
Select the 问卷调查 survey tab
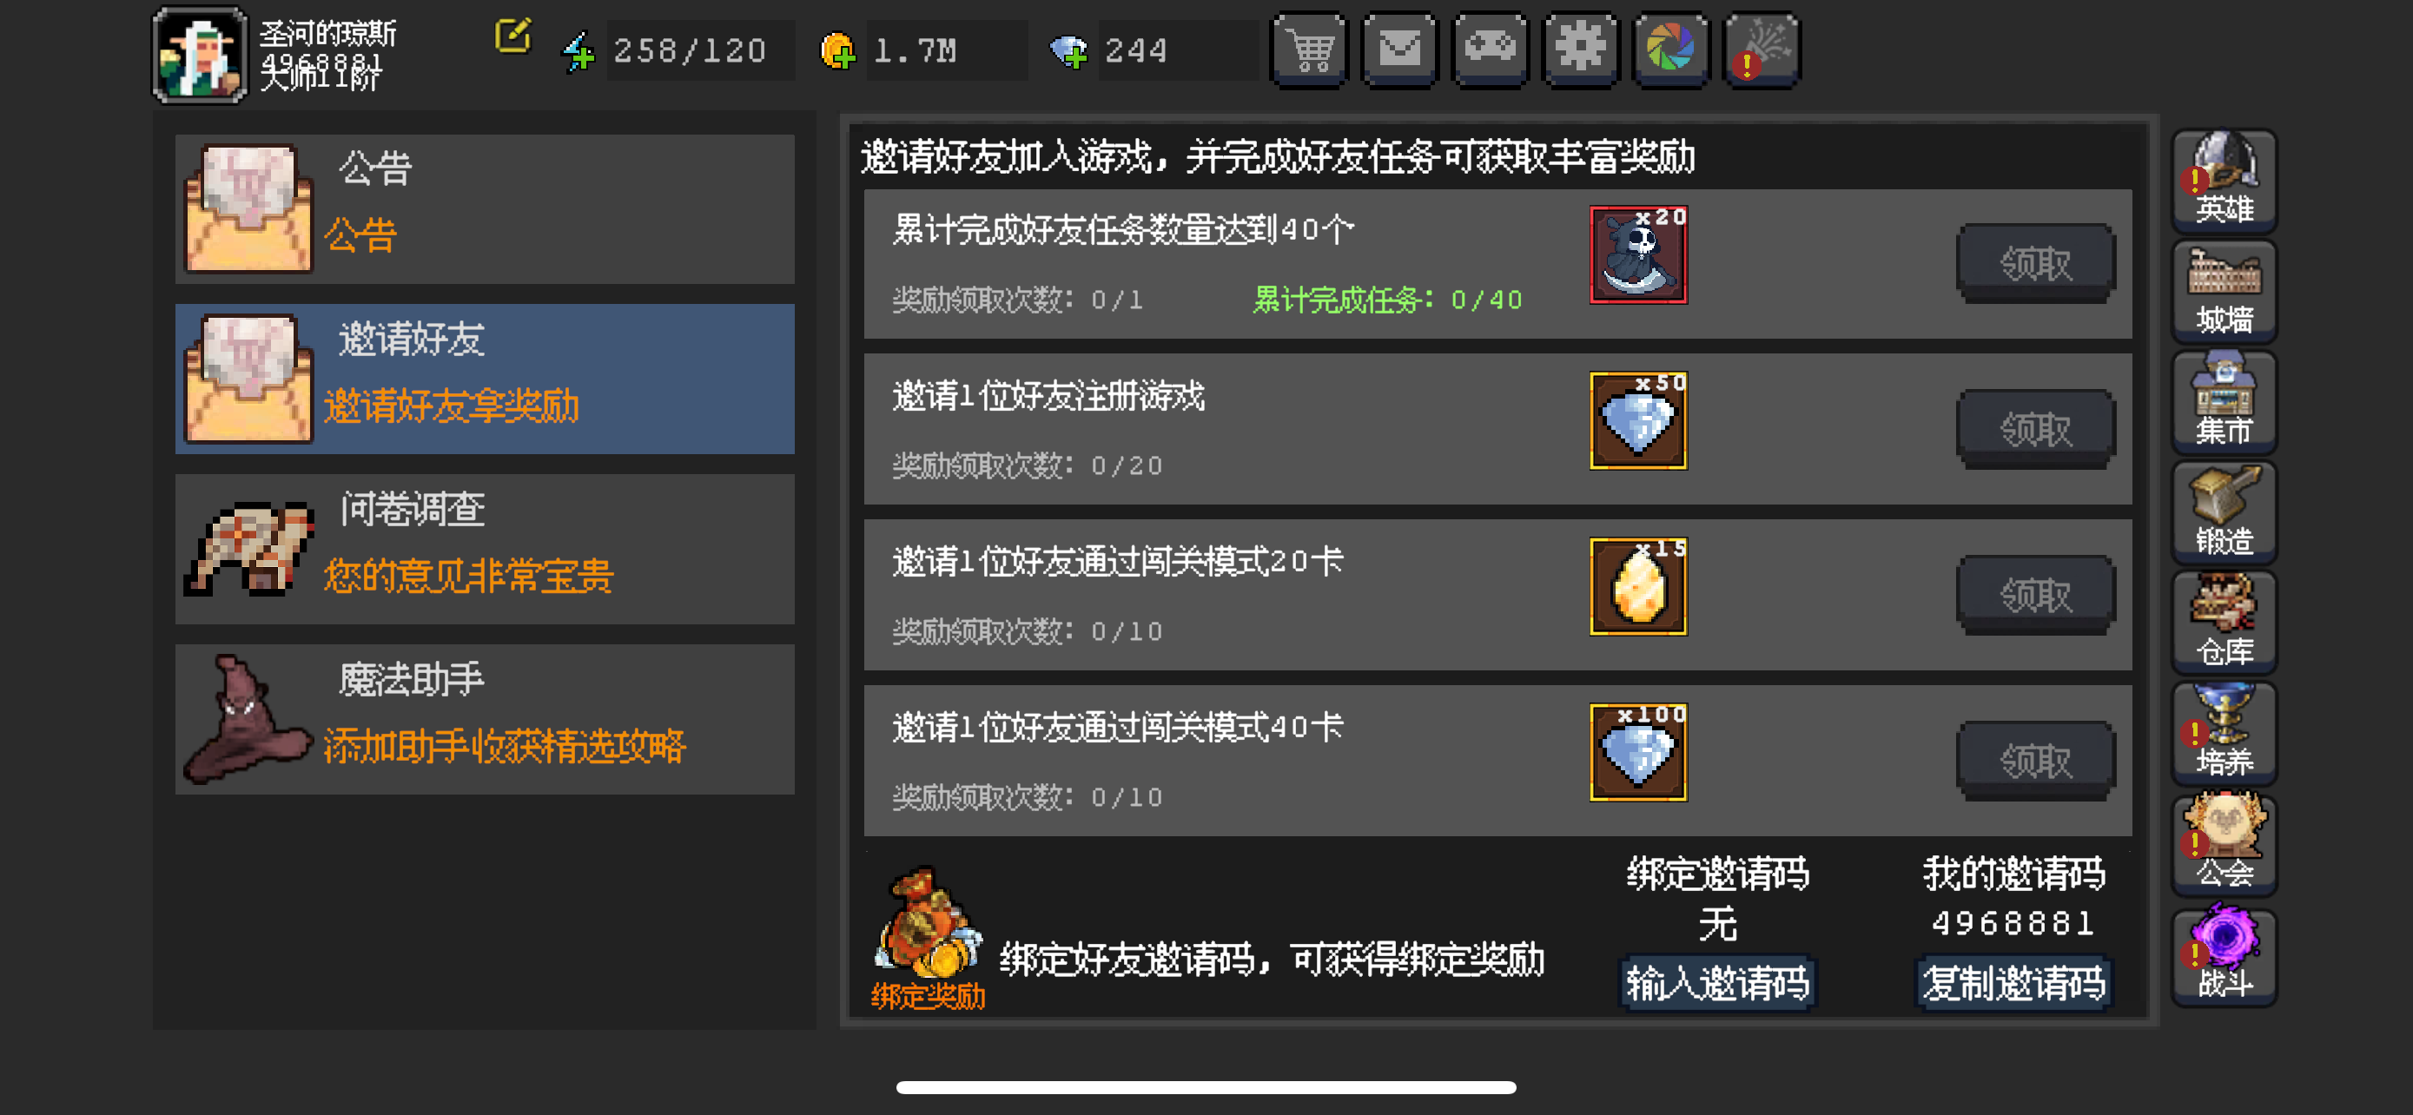tap(485, 549)
